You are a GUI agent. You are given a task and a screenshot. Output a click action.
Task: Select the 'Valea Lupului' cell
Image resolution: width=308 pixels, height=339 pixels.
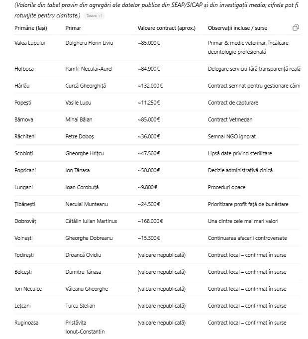(29, 43)
